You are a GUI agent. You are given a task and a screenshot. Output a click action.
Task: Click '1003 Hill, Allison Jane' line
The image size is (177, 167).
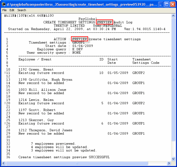pyautogui.click(x=42, y=90)
